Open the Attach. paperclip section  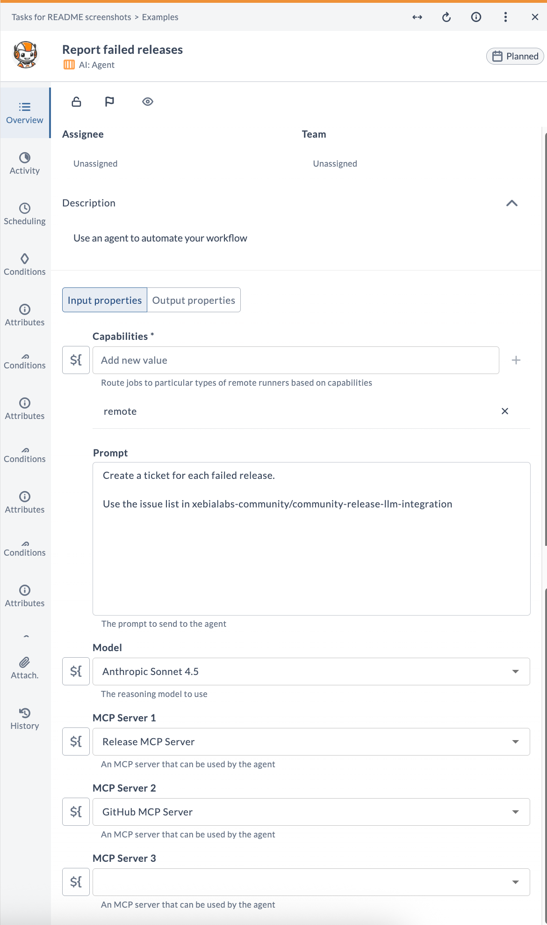click(x=25, y=668)
